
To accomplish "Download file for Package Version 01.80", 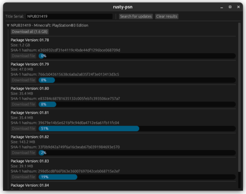I will [24, 104].
